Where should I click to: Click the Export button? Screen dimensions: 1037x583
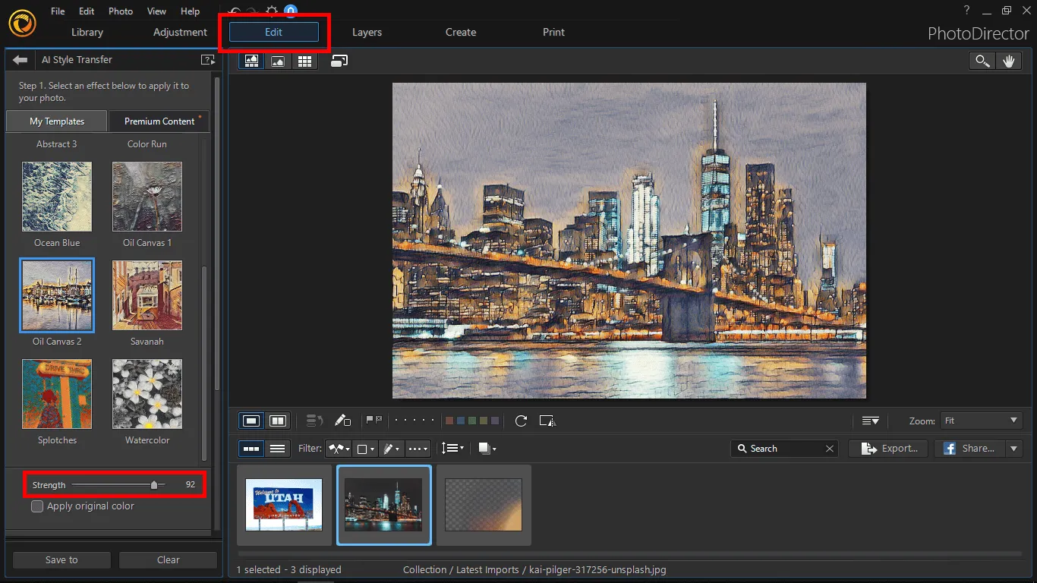[x=888, y=449]
